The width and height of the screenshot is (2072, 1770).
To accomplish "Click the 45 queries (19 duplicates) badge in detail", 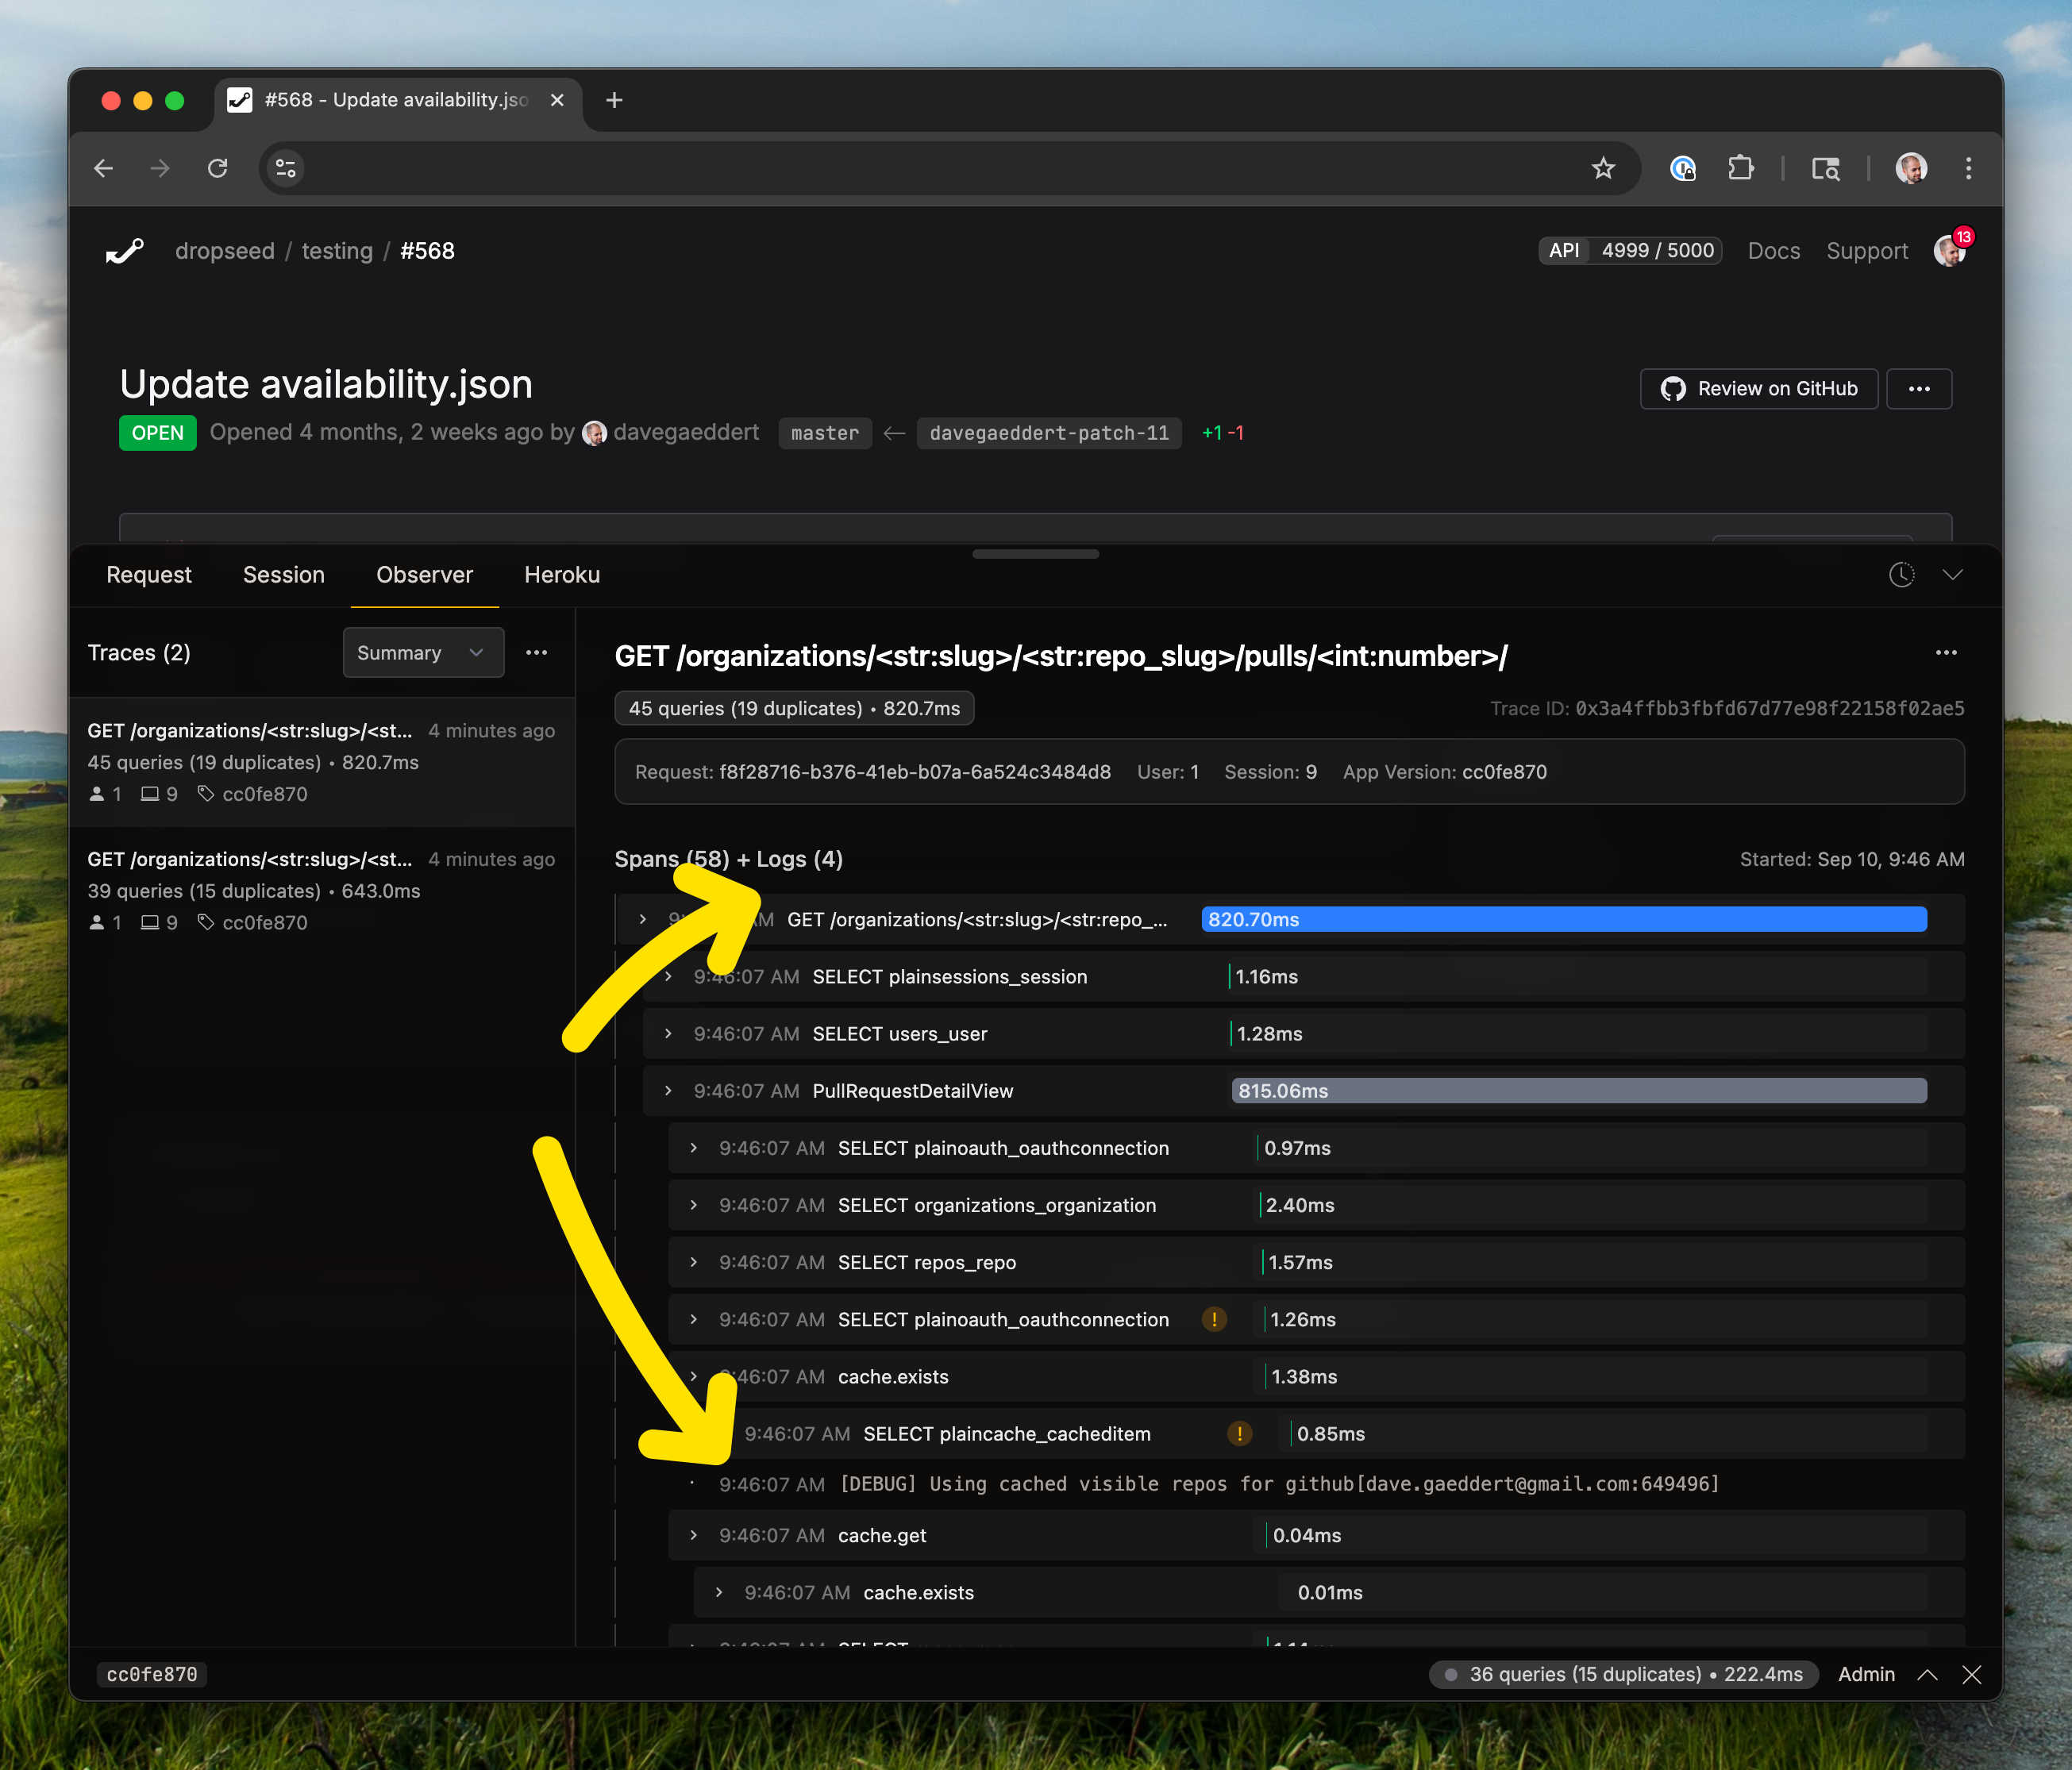I will (794, 708).
